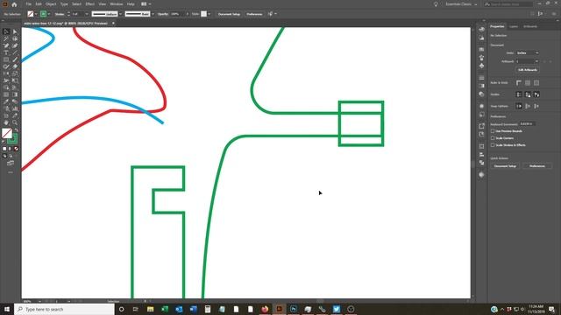Click Preferences in Quick Actions
This screenshot has width=561, height=315.
coord(536,166)
